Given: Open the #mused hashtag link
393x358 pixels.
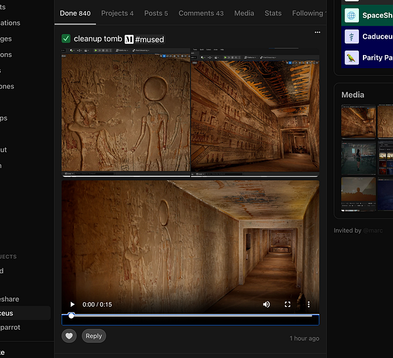Looking at the screenshot, I should [x=149, y=39].
